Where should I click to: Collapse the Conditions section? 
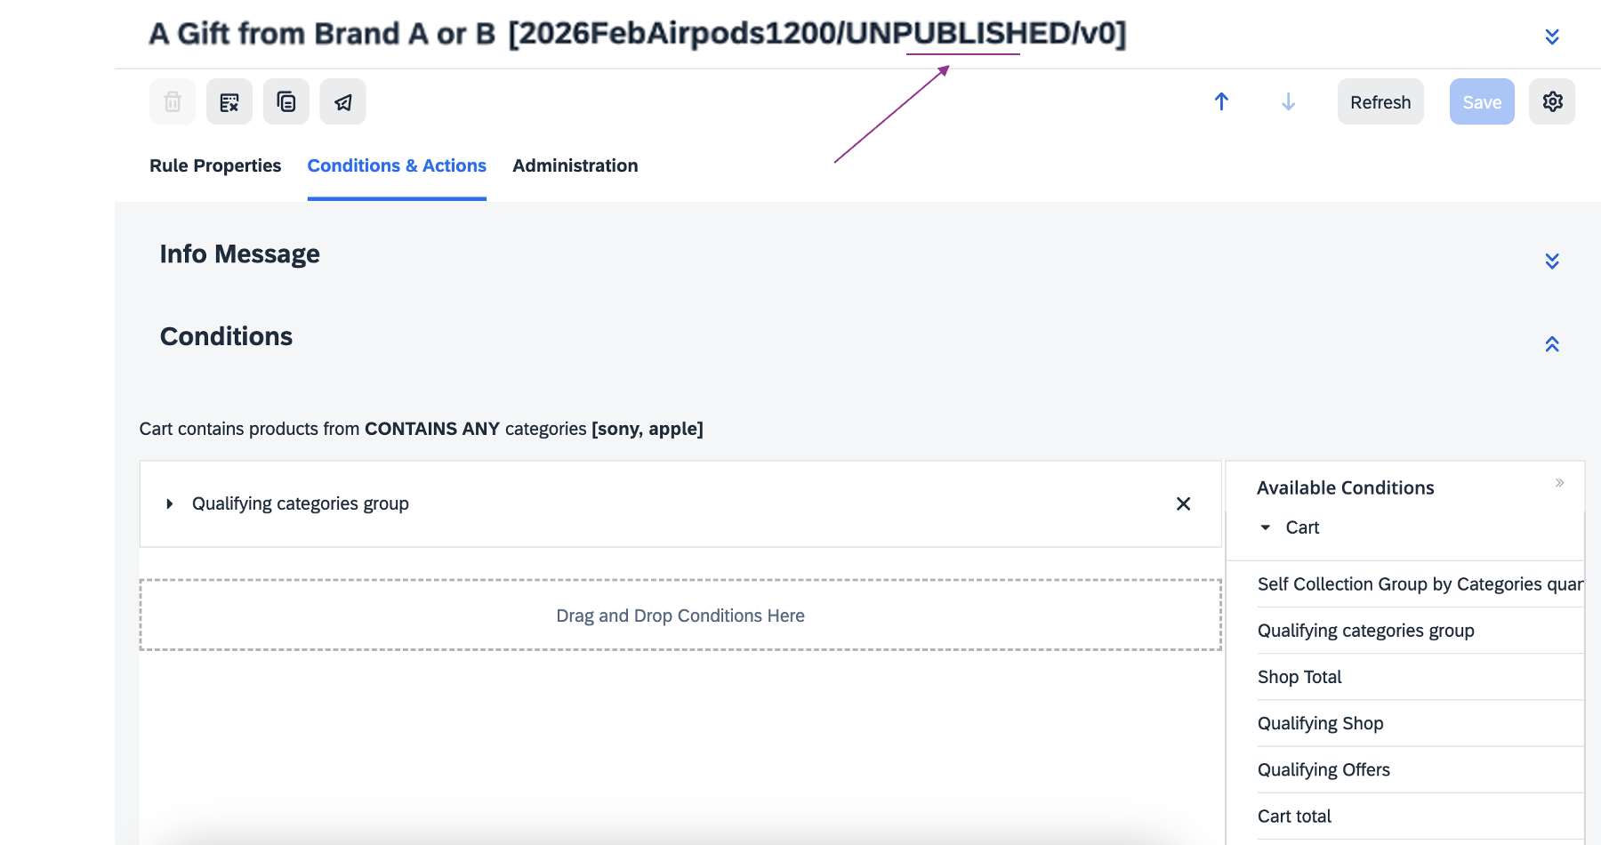pos(1552,344)
